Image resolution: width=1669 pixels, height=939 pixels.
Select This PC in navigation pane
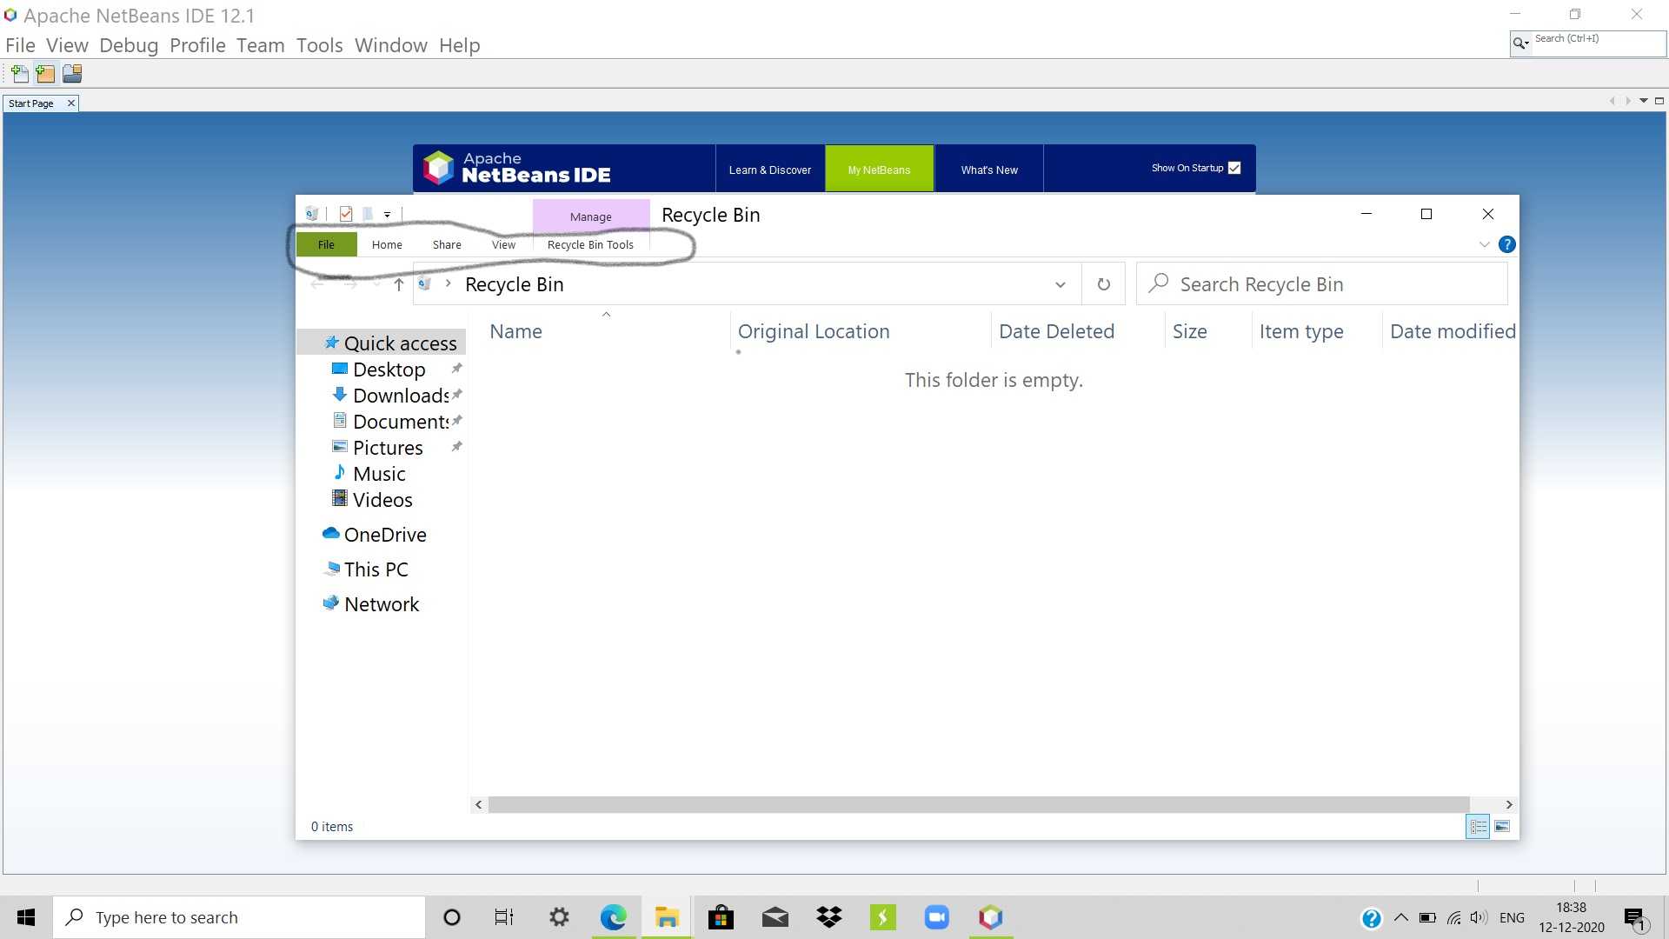pyautogui.click(x=376, y=569)
